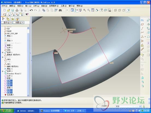Open saved view list icon
The width and height of the screenshot is (151, 113).
tap(101, 10)
